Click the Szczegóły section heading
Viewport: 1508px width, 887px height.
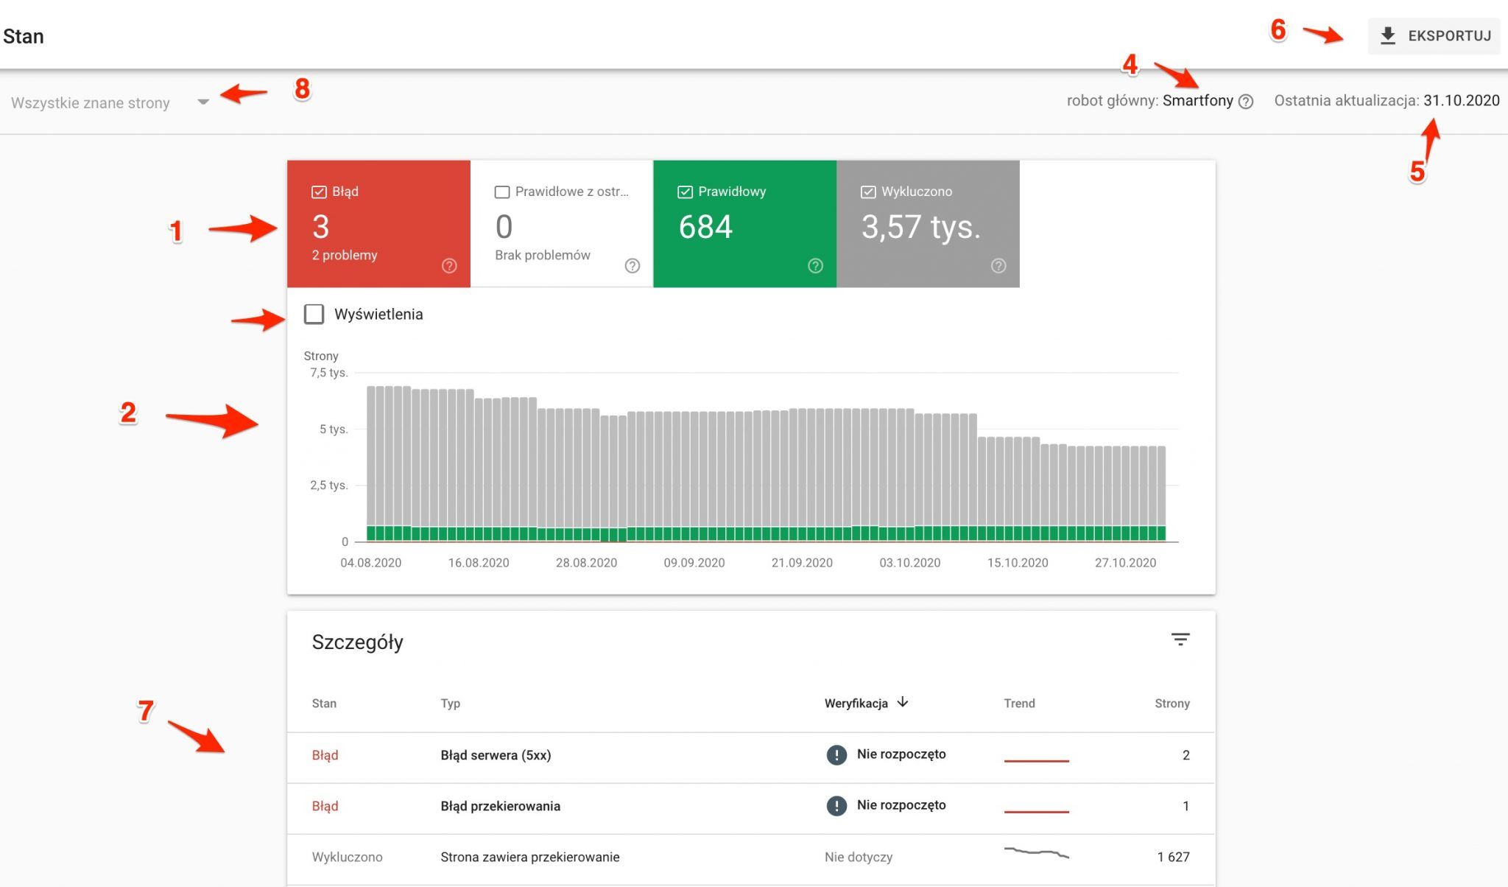click(357, 642)
